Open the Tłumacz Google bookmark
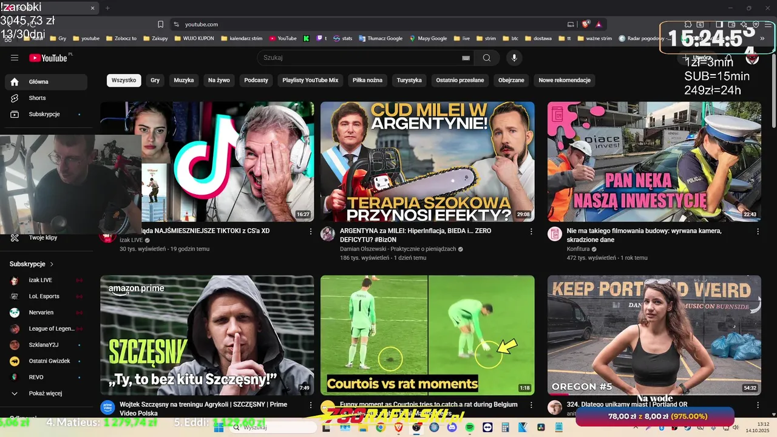Screen dimensions: 777x437 point(380,38)
